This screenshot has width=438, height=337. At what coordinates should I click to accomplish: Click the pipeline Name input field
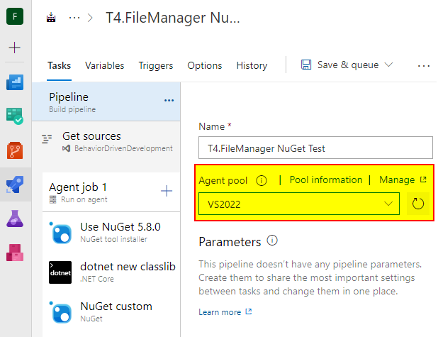(315, 148)
